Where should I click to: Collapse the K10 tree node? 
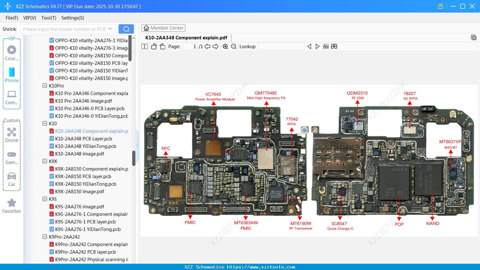[x=44, y=123]
